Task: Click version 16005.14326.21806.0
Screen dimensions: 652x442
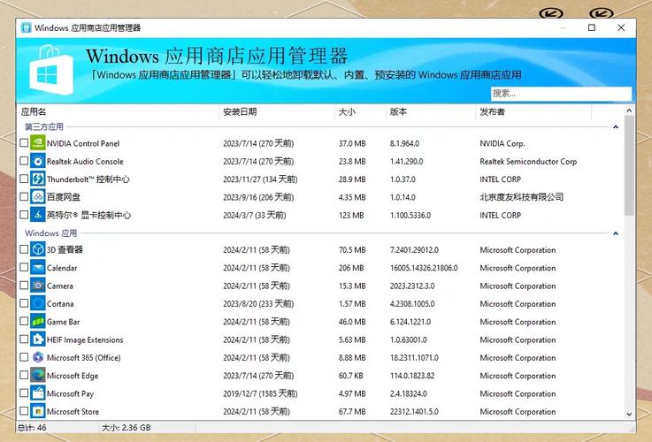Action: click(x=424, y=268)
